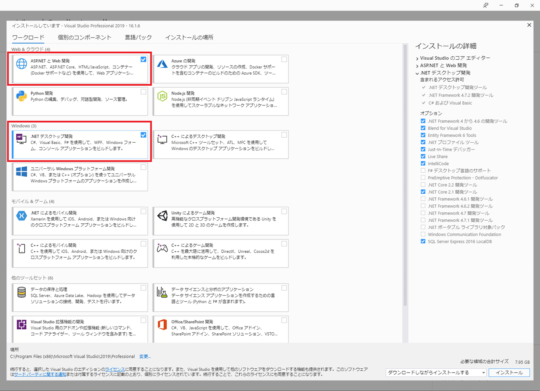Uncheck the IntelliCode option
The width and height of the screenshot is (540, 391).
tap(423, 164)
